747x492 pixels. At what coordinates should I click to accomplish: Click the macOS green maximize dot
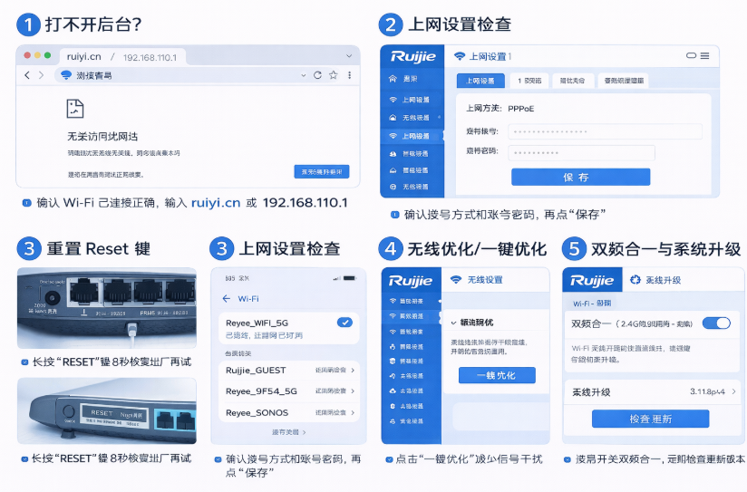coord(47,56)
